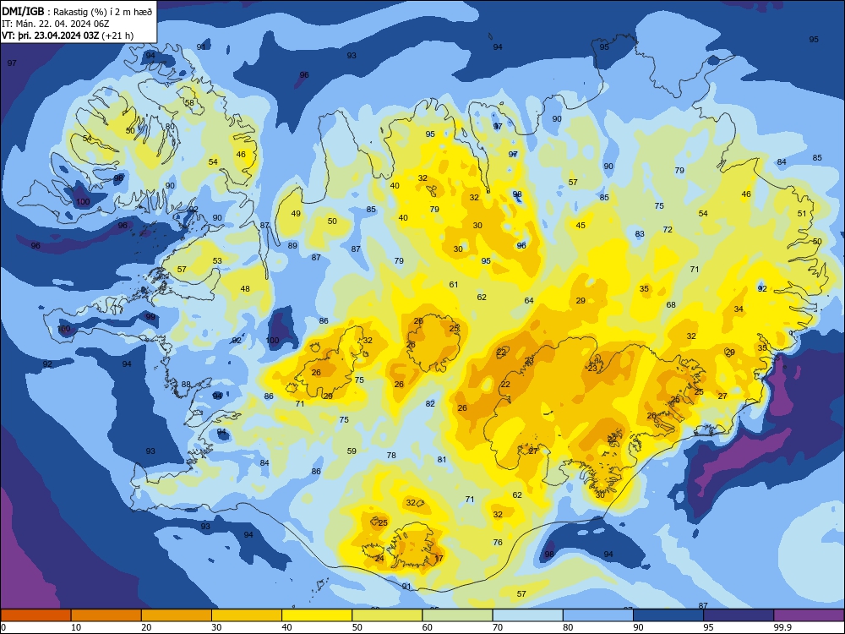This screenshot has height=634, width=845.
Task: Click the 20–30 amber legend swatch
Action: coord(177,615)
